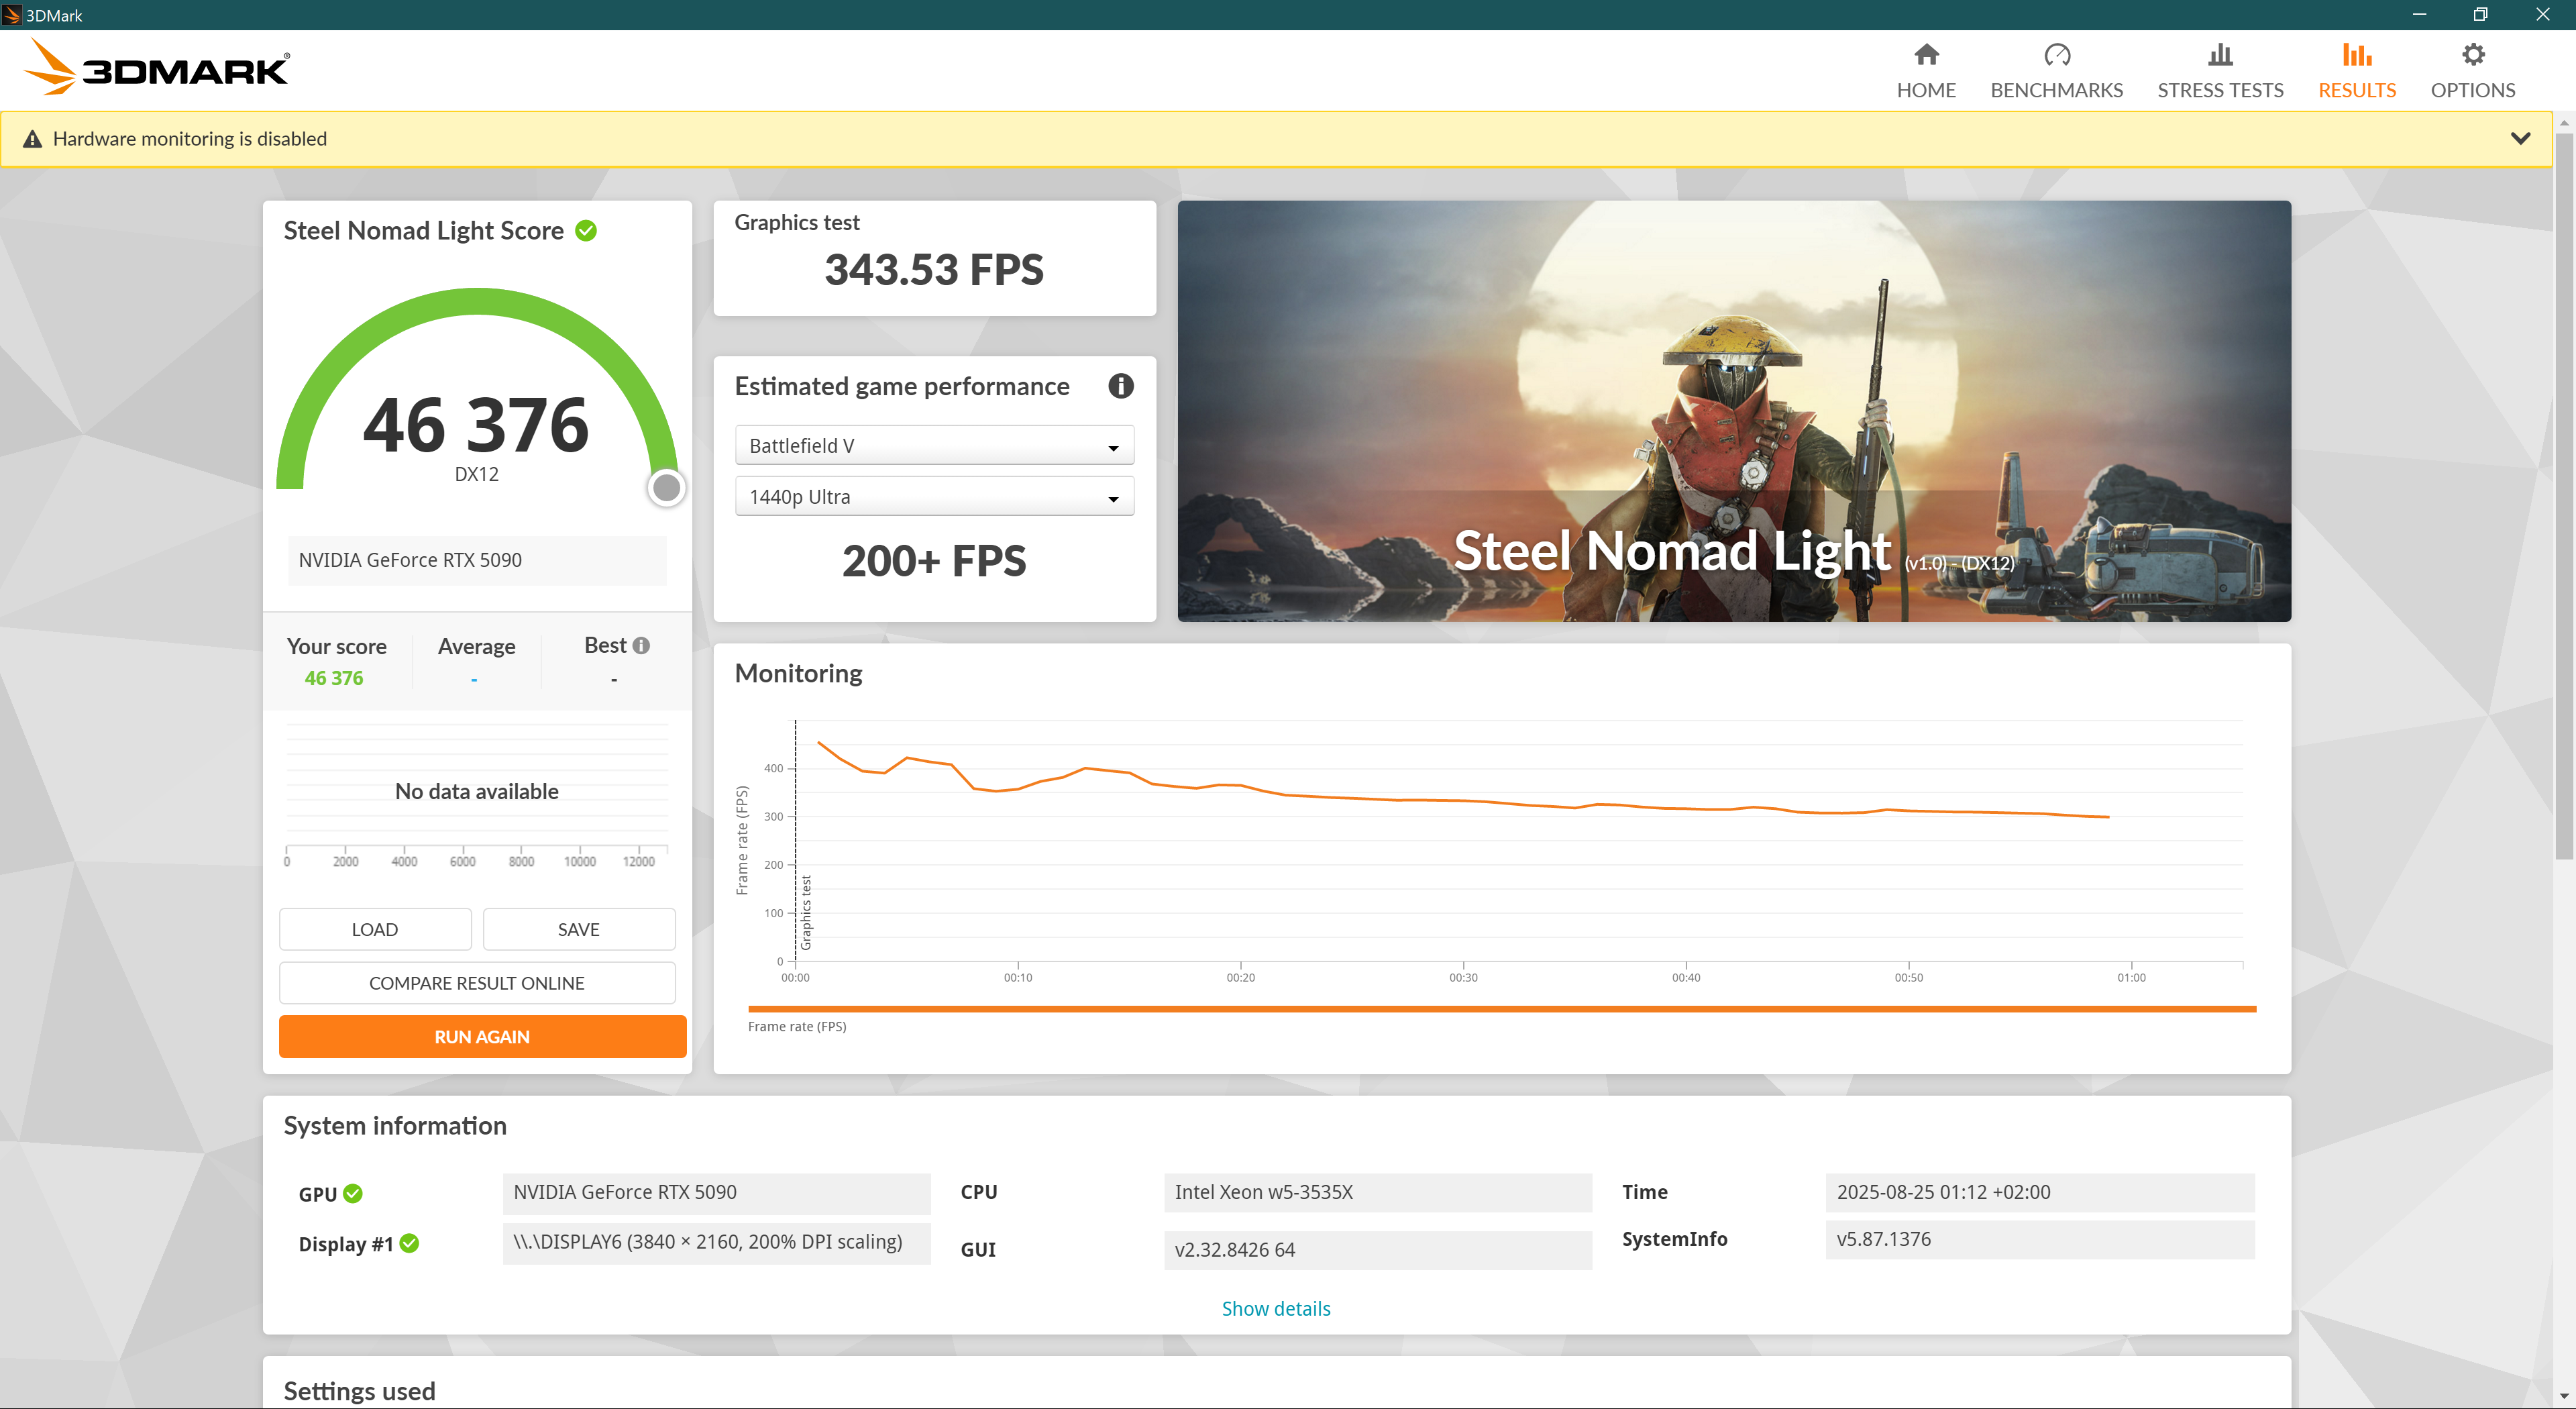Switch to STRESS TESTS tab
Image resolution: width=2576 pixels, height=1409 pixels.
2220,71
